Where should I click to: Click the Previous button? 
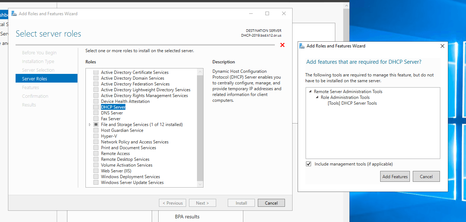(172, 203)
